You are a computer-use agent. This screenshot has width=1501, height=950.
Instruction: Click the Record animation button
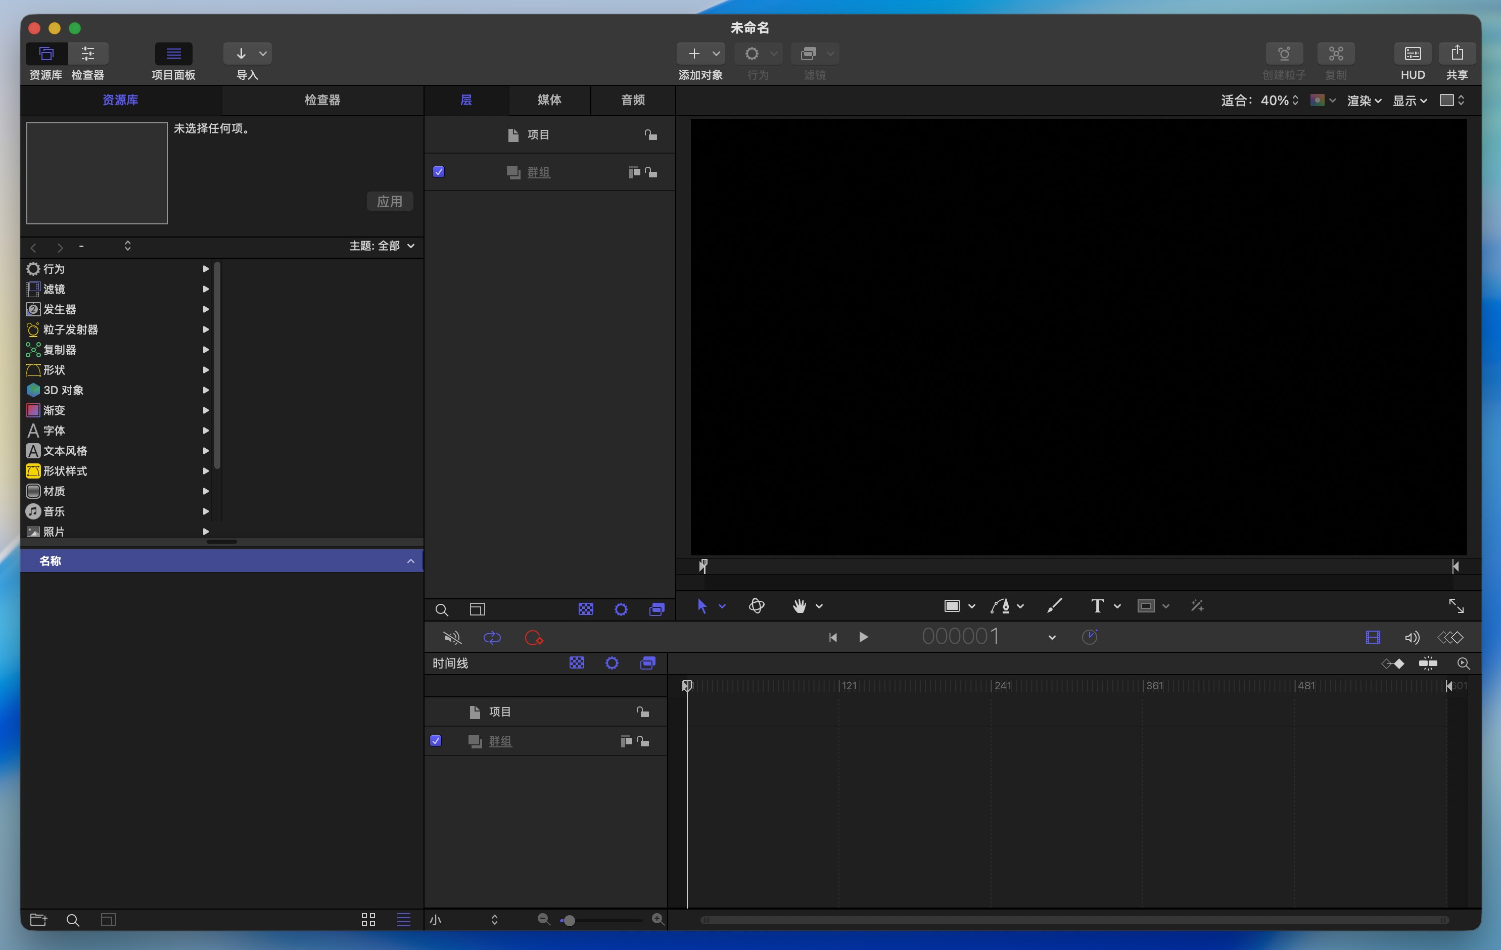click(534, 638)
